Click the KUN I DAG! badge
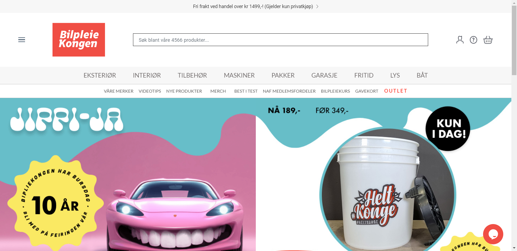The image size is (517, 251). [448, 129]
